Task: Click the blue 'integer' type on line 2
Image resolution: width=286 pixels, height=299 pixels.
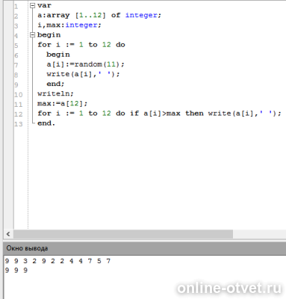Action: 141,15
